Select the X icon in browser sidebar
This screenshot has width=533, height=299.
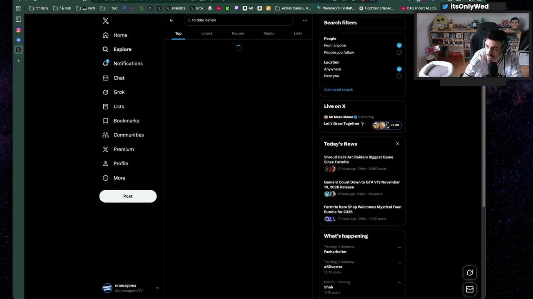pos(18,50)
